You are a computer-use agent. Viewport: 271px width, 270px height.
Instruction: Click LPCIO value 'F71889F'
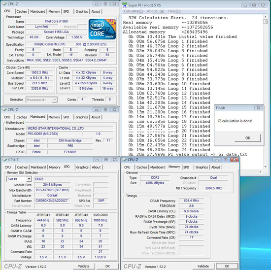(70, 152)
